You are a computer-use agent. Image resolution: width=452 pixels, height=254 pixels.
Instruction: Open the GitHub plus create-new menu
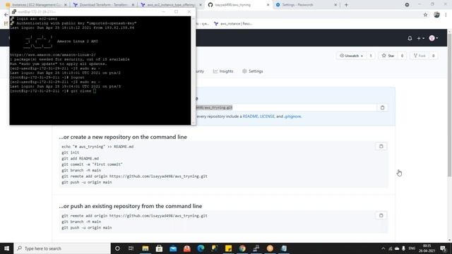click(x=420, y=38)
